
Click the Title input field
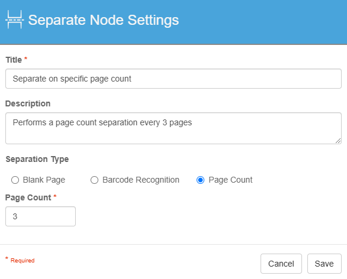173,79
